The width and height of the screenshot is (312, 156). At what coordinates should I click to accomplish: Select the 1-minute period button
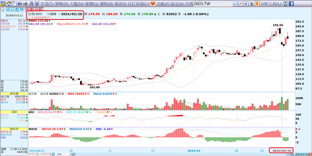(30, 18)
